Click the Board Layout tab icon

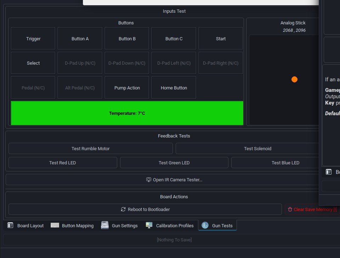10,225
